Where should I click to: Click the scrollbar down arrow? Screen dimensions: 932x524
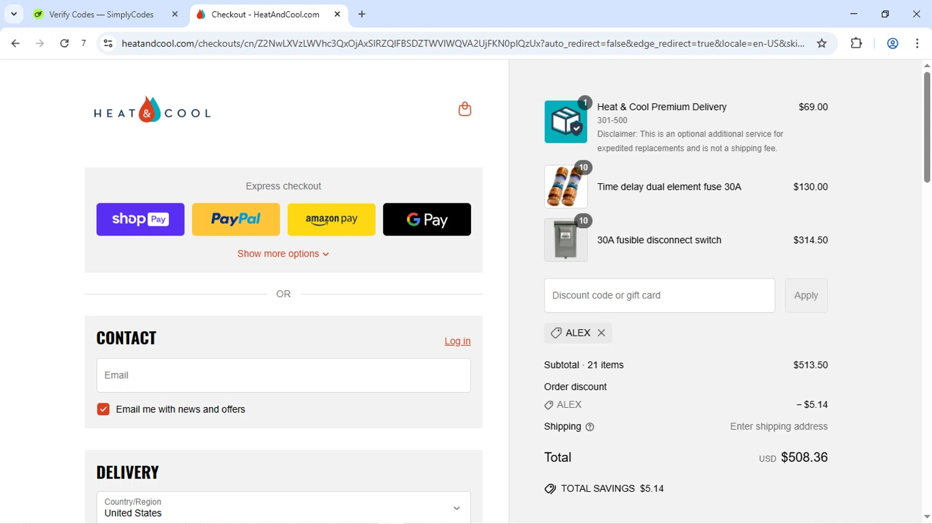[926, 517]
